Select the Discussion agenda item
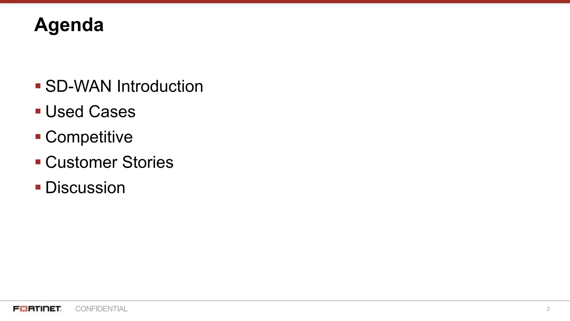Viewport: 570px width, 321px height. [85, 188]
